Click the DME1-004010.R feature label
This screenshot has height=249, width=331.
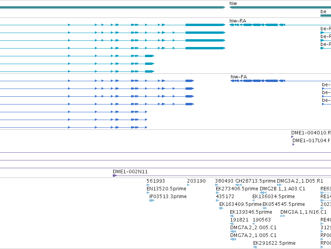click(311, 133)
